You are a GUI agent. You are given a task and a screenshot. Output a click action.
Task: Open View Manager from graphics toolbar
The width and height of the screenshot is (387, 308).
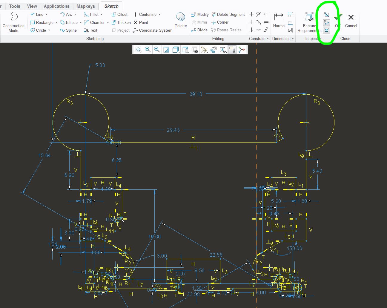point(195,50)
